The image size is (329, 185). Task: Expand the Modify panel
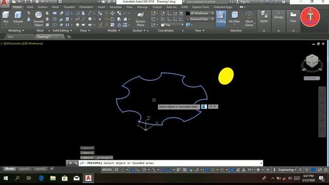coord(114,30)
